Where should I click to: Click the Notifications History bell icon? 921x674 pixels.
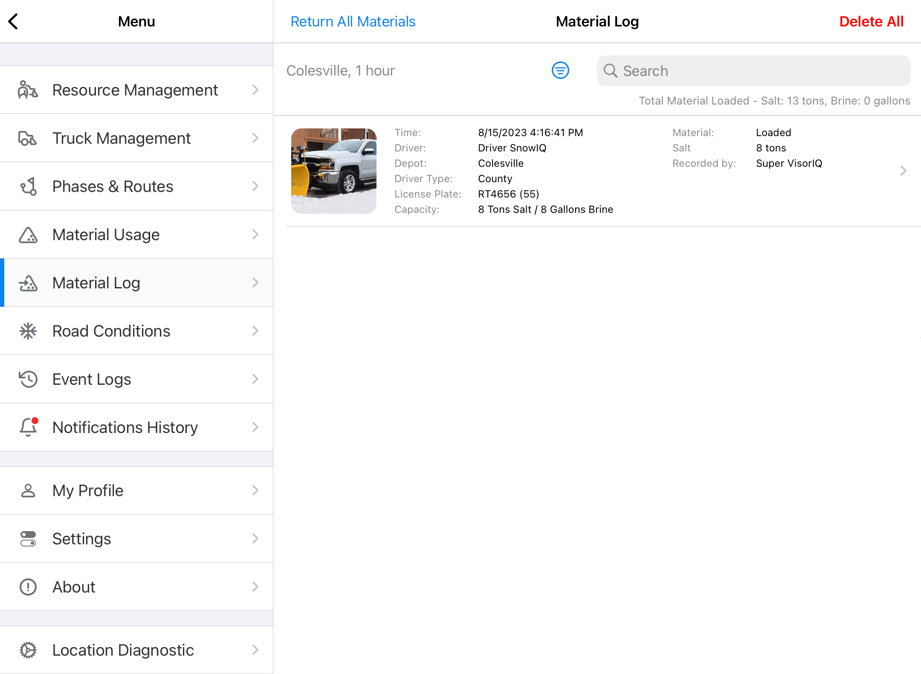(28, 427)
